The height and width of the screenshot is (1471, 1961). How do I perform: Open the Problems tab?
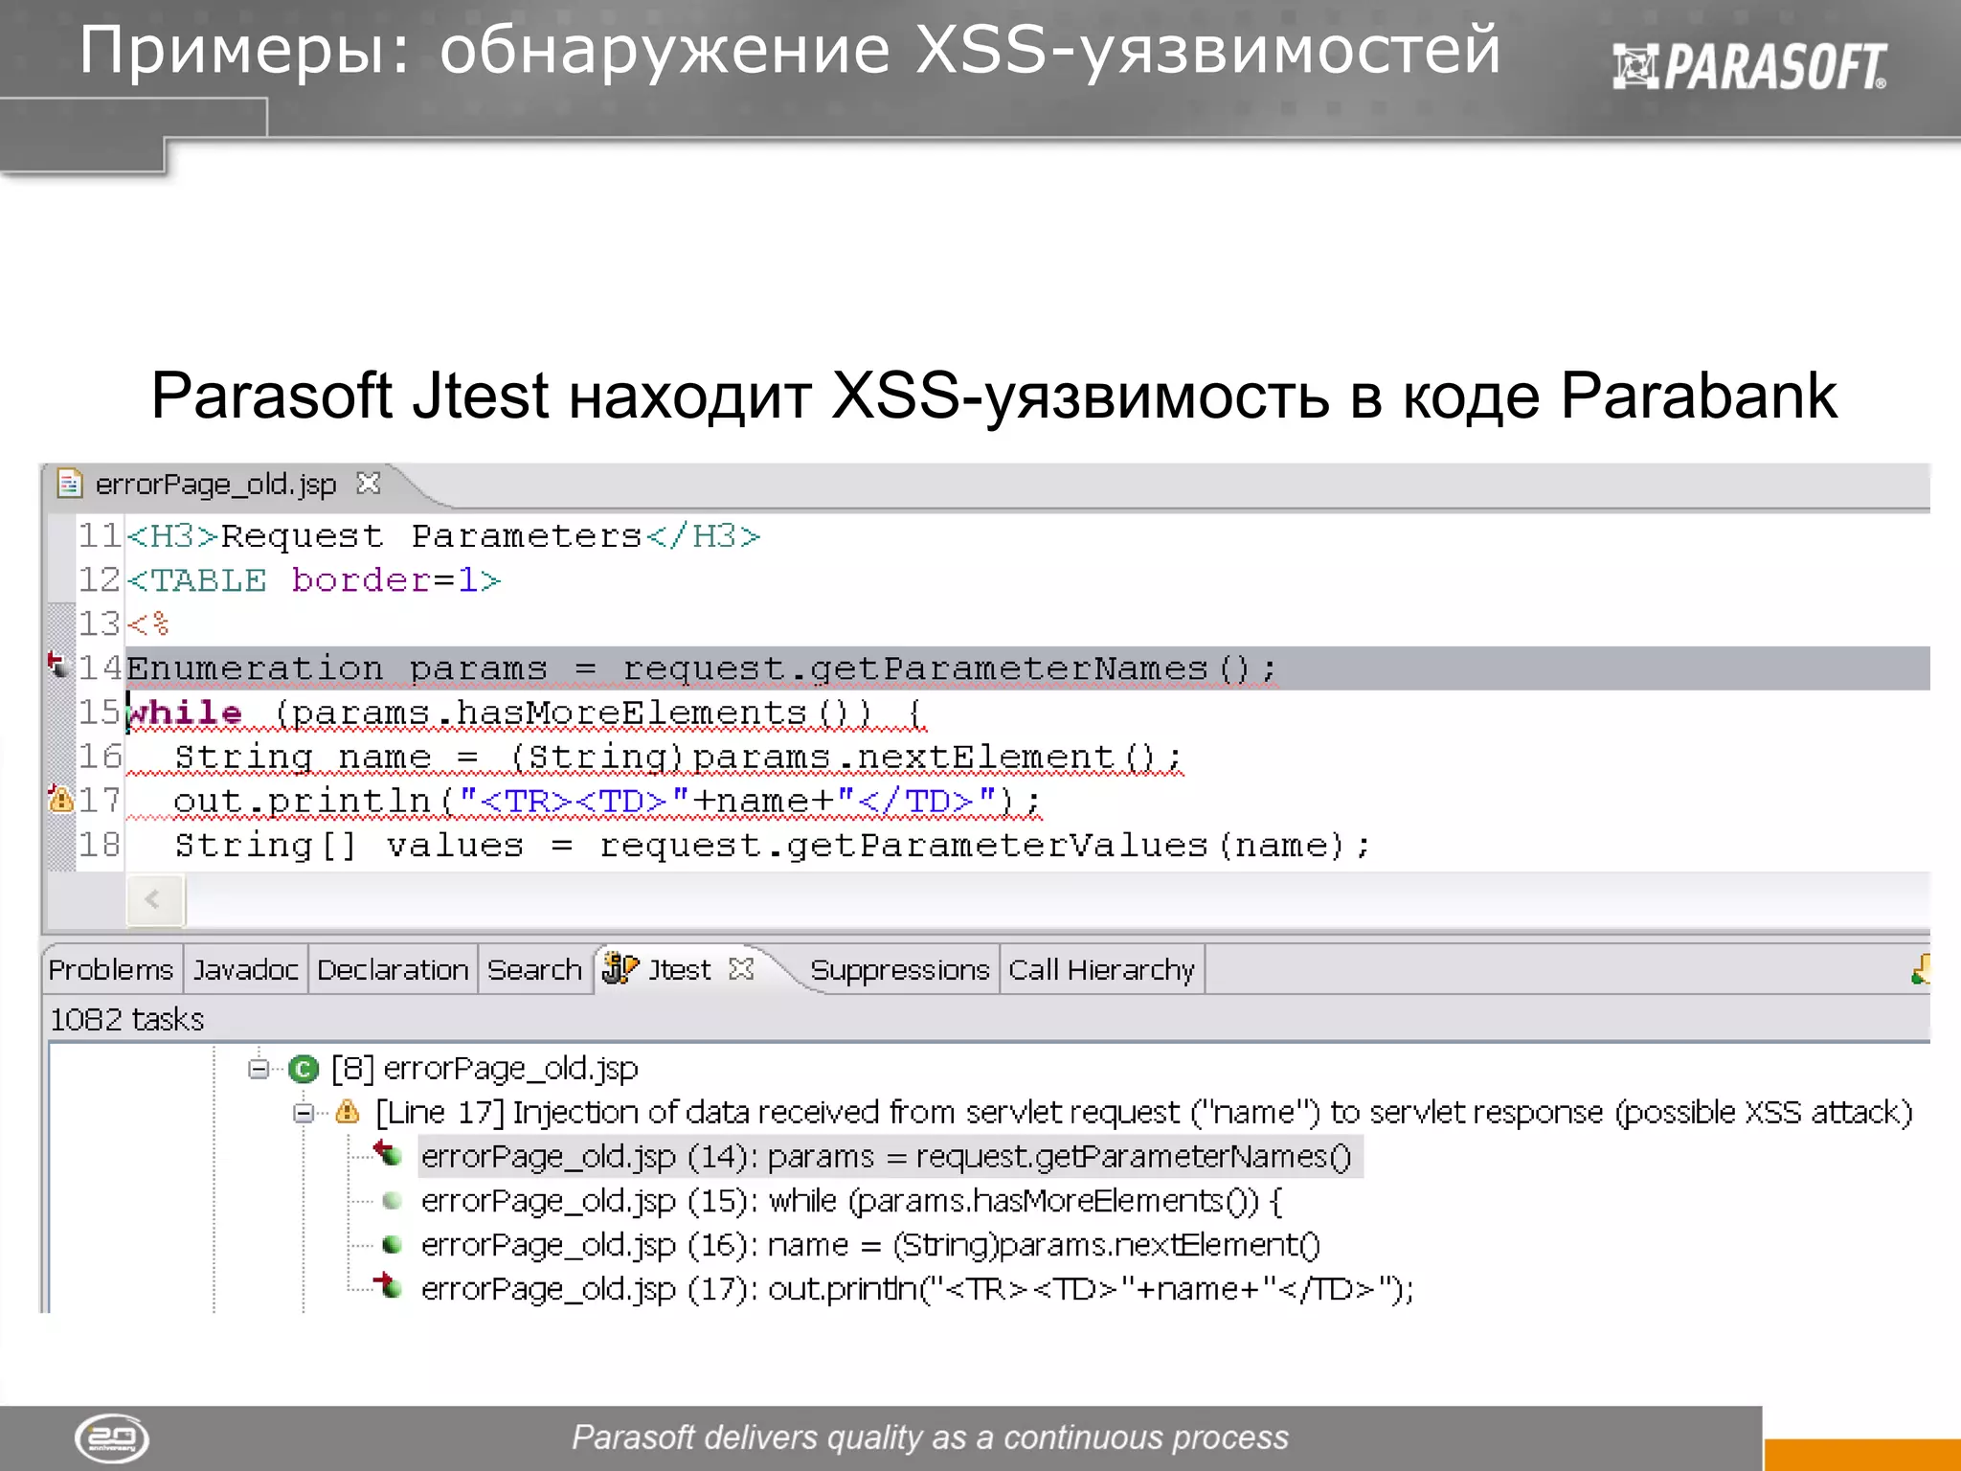tap(111, 970)
